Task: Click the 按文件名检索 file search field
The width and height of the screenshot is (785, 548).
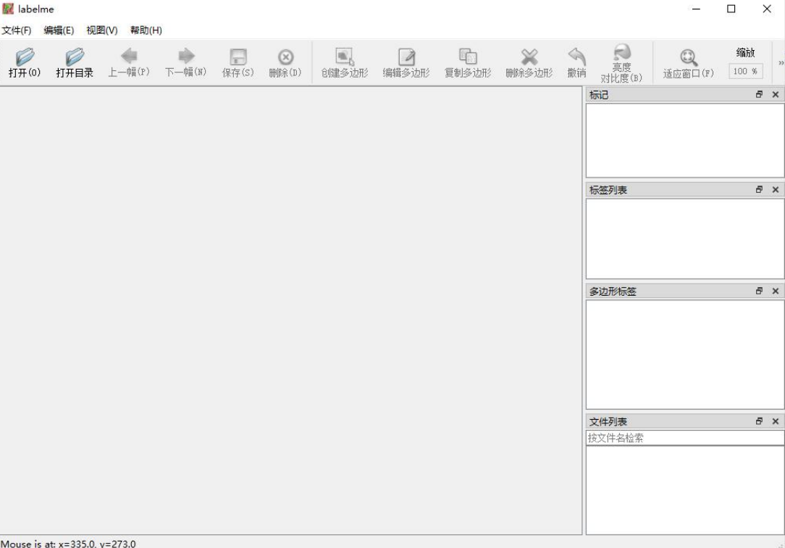Action: 685,438
